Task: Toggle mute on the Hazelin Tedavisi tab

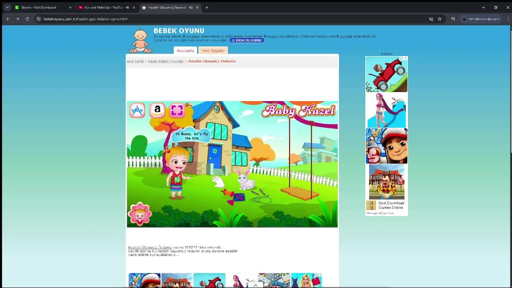Action: click(x=191, y=7)
